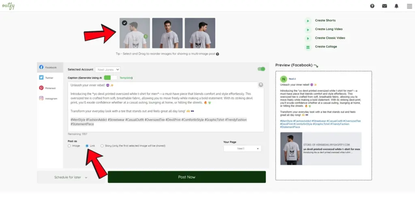Select the Story post radio button
This screenshot has width=415, height=203.
click(102, 146)
